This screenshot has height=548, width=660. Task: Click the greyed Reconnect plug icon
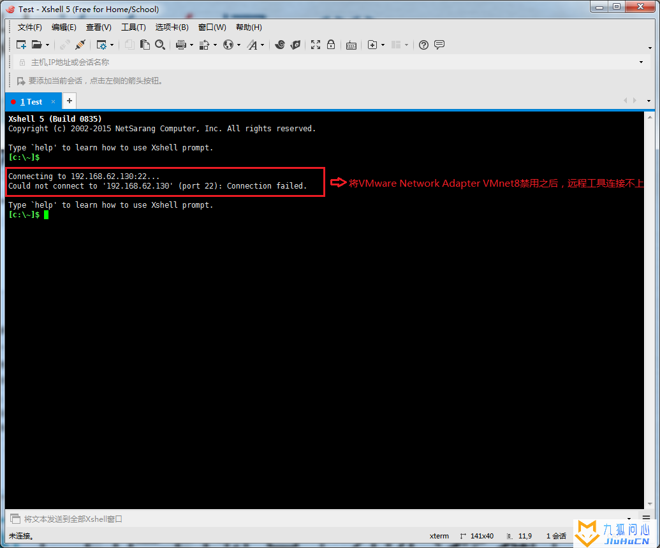[65, 45]
